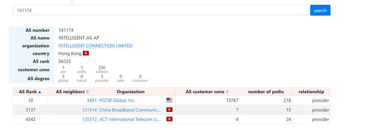Screen dimensions: 368x130
Task: Click the Hong Kong flag beside country
Action: click(86, 53)
